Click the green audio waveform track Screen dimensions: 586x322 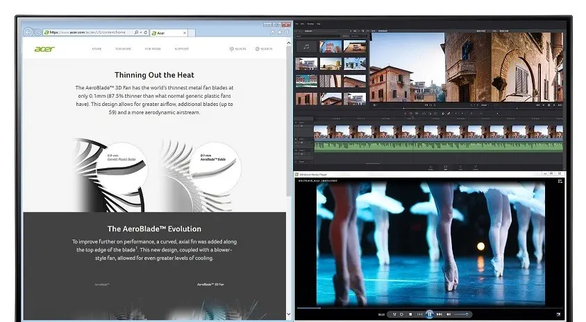click(438, 146)
